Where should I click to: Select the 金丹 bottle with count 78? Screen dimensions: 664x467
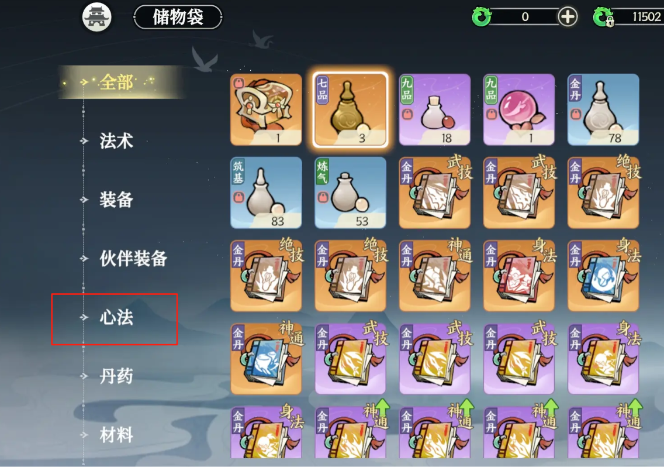point(603,109)
